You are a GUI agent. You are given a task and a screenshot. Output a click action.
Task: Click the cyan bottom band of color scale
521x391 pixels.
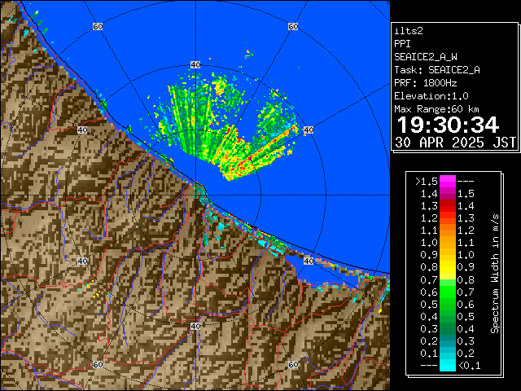click(448, 365)
